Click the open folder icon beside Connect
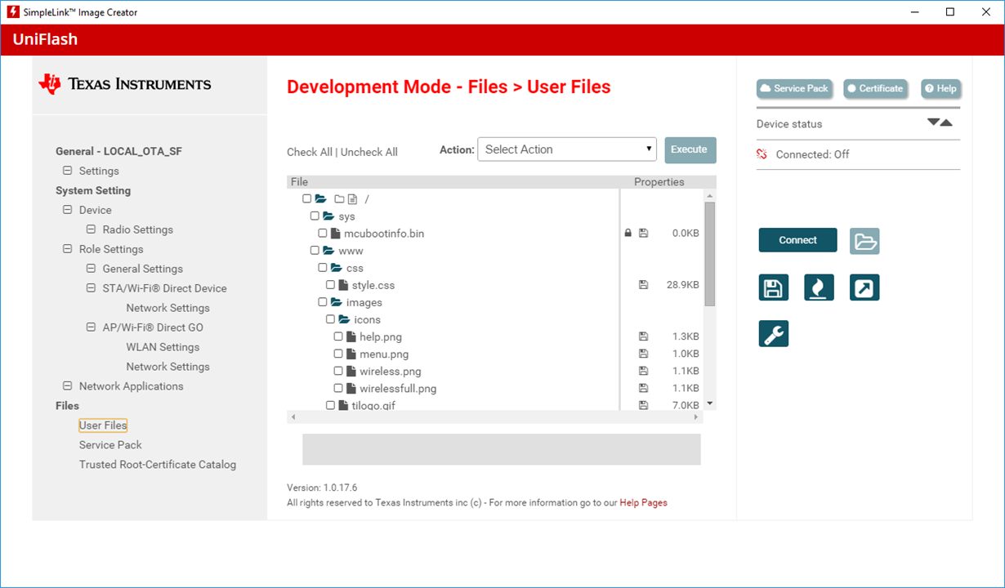Viewport: 1005px width, 588px height. pos(864,241)
